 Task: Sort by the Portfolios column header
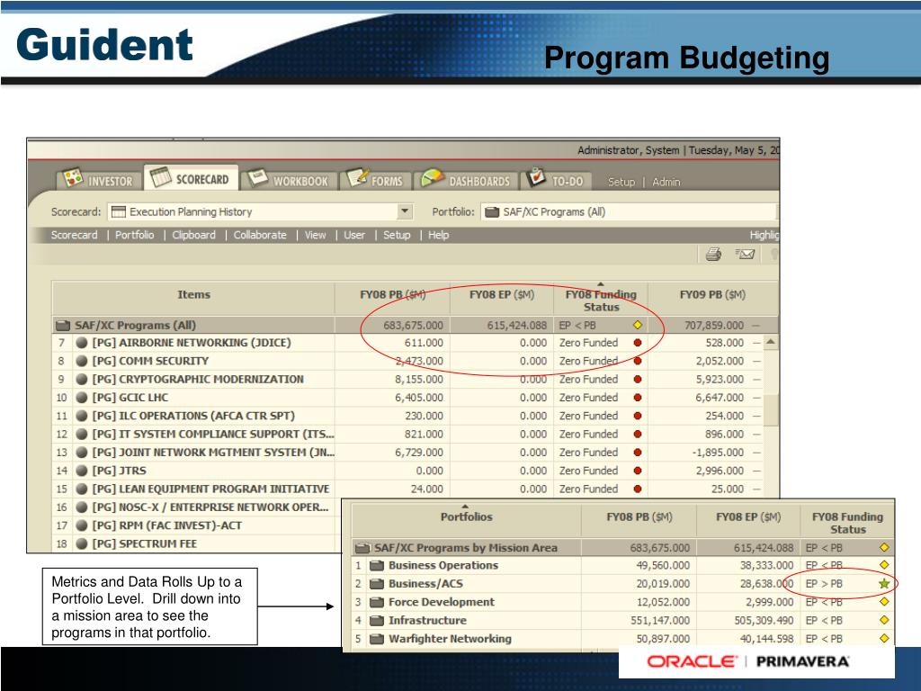(467, 517)
